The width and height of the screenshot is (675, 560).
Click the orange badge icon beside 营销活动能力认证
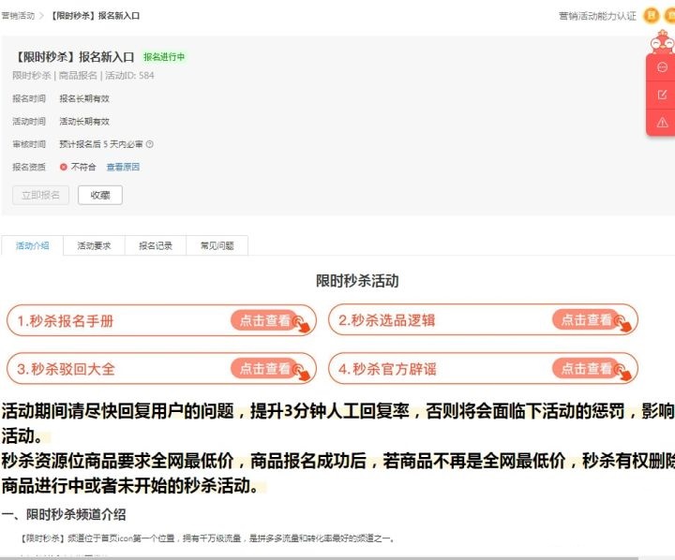pyautogui.click(x=652, y=16)
